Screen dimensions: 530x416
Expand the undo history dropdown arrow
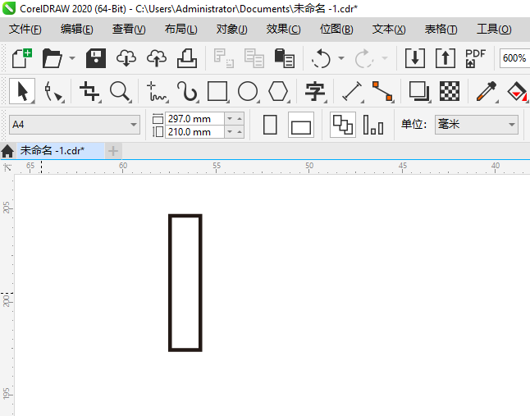(341, 58)
